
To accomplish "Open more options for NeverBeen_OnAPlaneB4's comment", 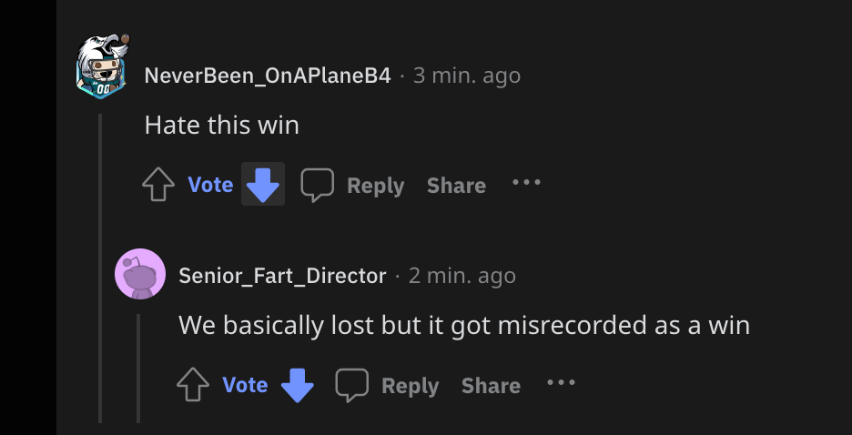I will tap(526, 183).
